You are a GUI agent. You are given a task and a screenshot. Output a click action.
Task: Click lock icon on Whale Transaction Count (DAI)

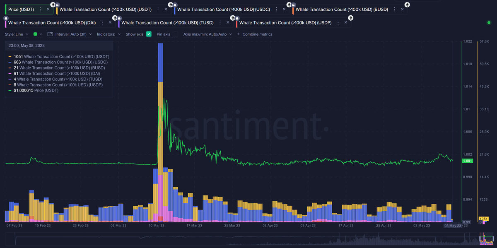pos(6,18)
